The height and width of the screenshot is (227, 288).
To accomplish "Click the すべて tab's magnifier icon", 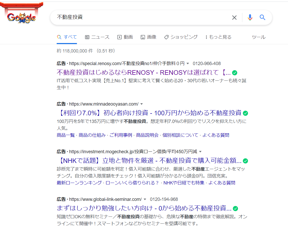I will tap(59, 37).
